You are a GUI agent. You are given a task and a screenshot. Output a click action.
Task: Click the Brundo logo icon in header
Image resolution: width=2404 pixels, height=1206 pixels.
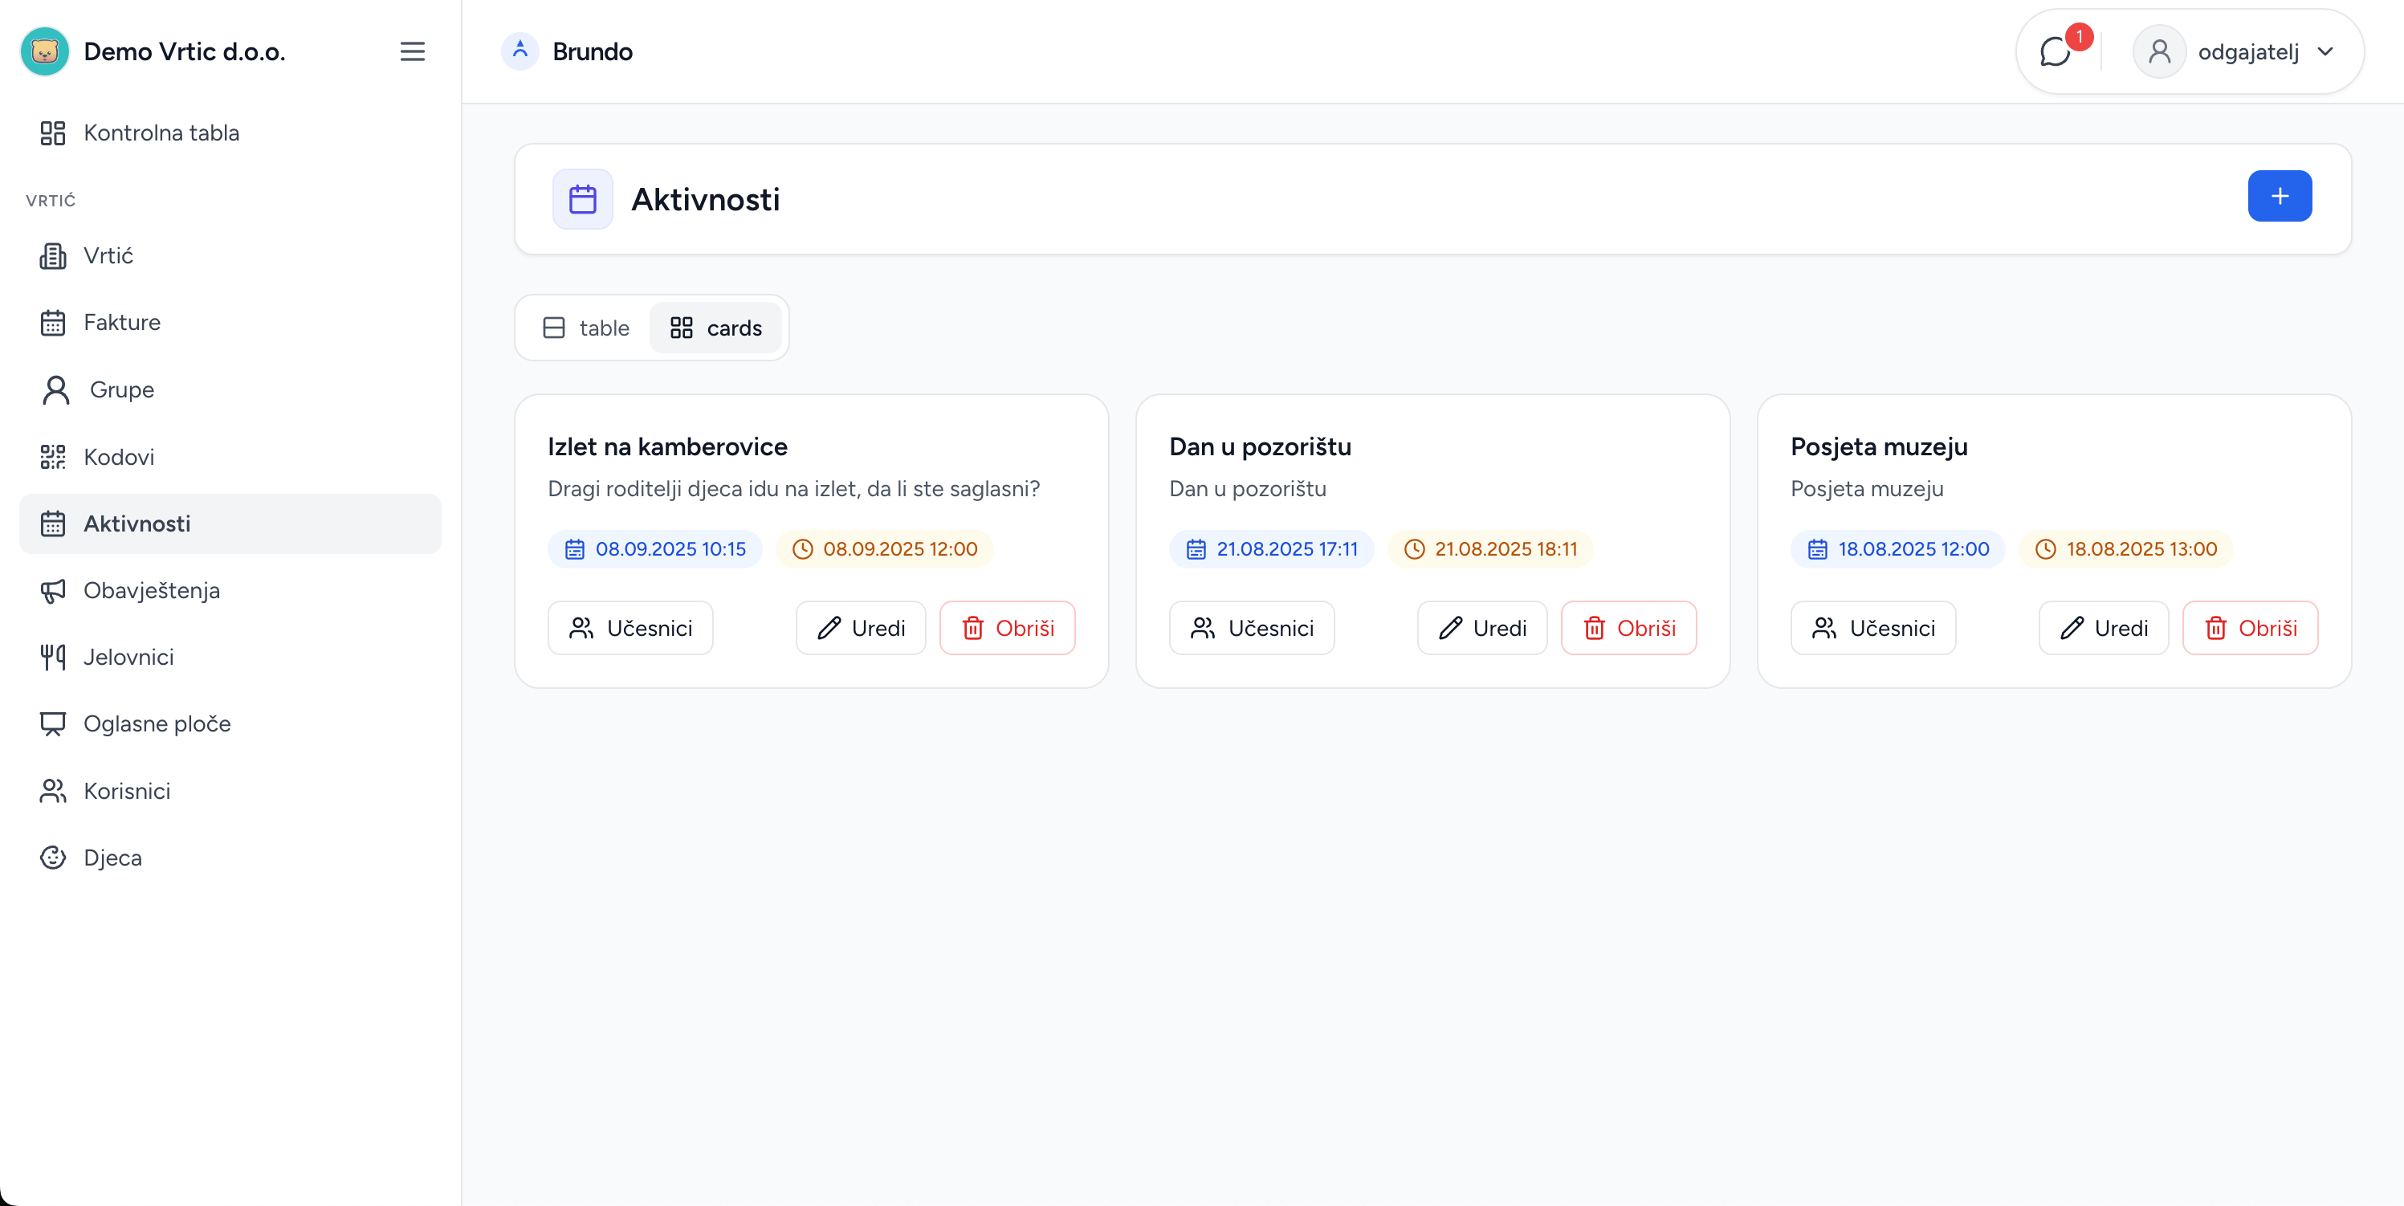(x=520, y=51)
